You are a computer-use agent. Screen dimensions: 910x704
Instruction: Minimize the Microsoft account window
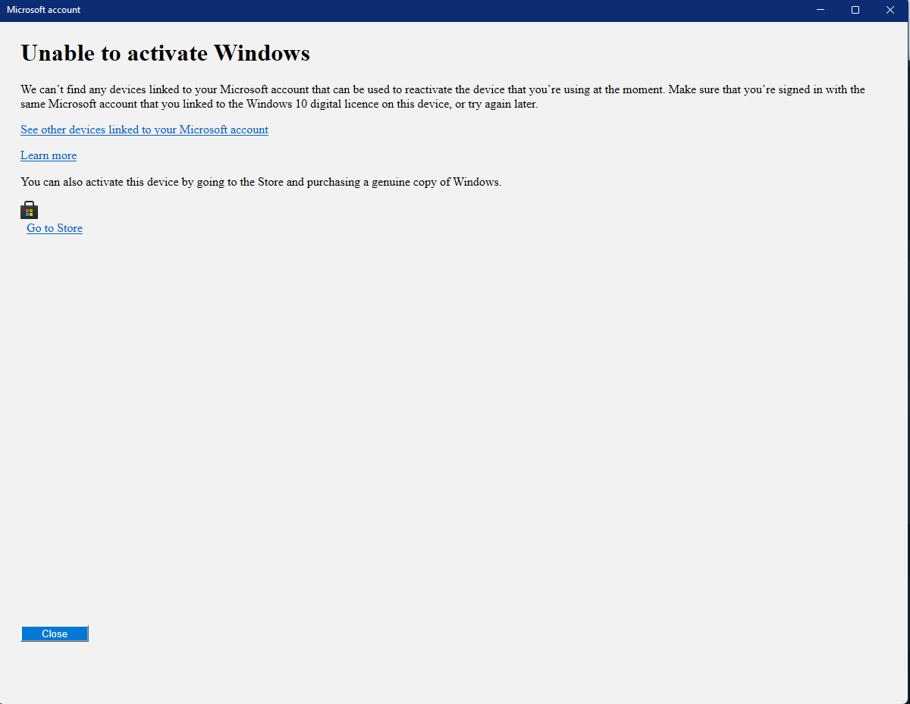(x=821, y=10)
